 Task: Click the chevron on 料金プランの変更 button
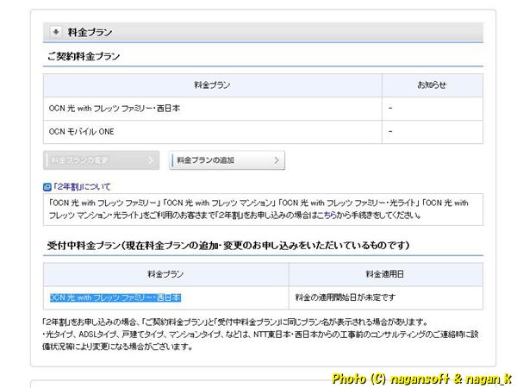pos(150,160)
